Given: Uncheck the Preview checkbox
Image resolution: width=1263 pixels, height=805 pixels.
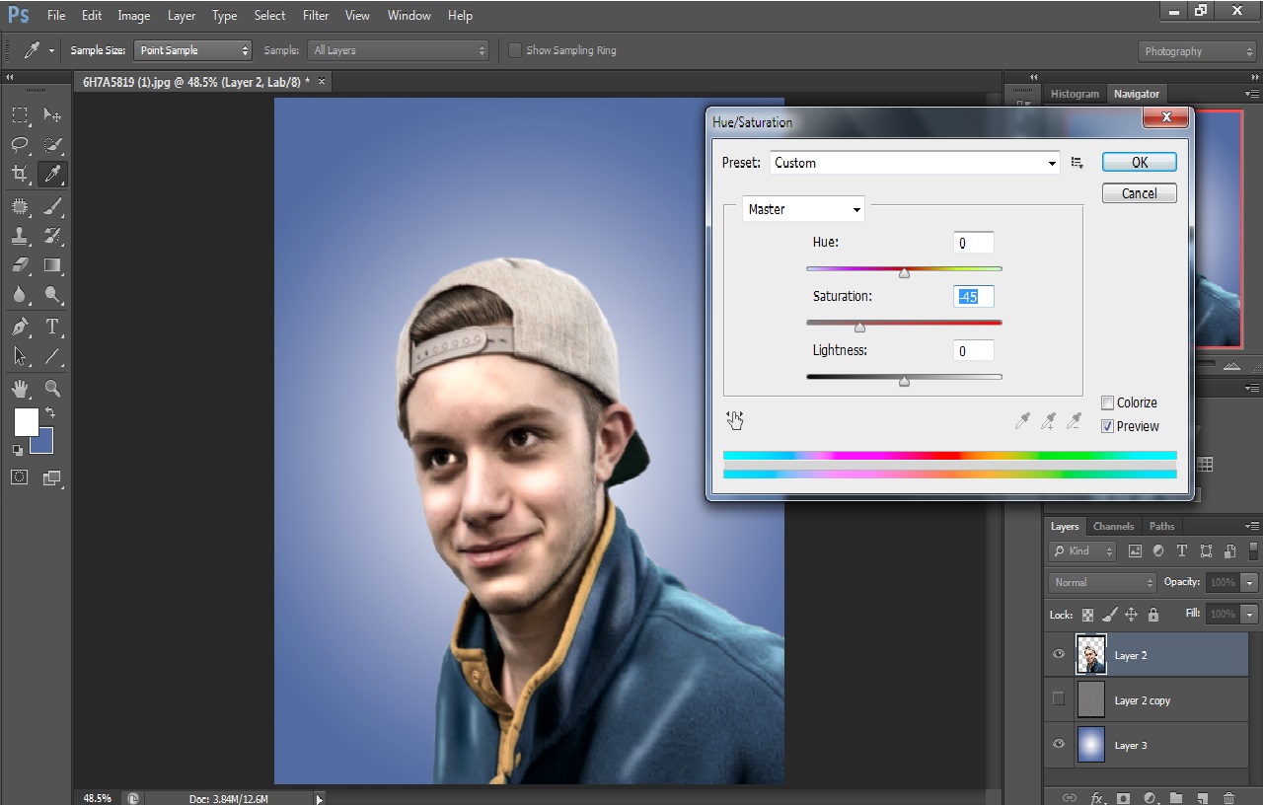Looking at the screenshot, I should pos(1108,426).
